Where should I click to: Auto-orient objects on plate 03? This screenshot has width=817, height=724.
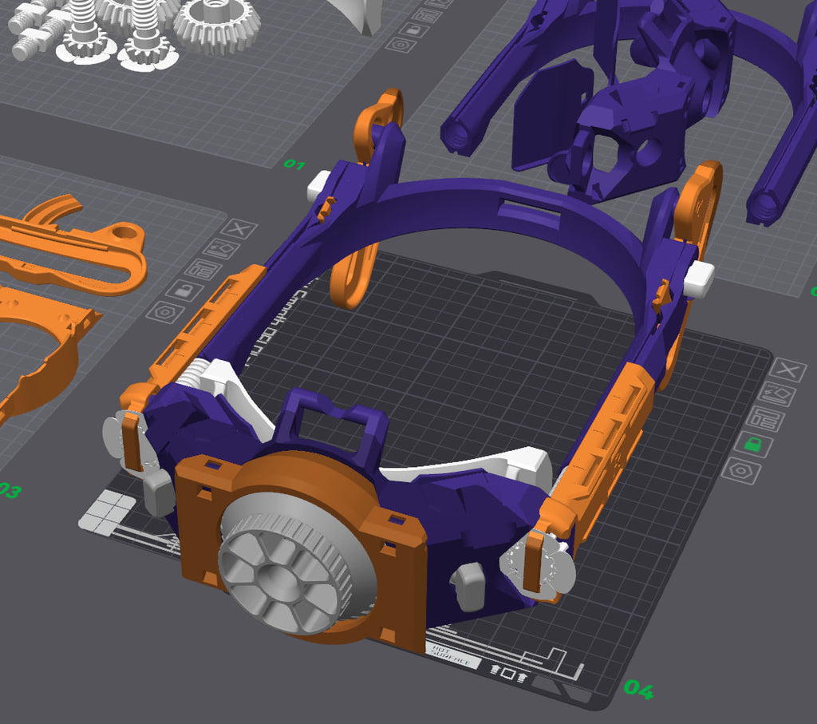pyautogui.click(x=222, y=248)
